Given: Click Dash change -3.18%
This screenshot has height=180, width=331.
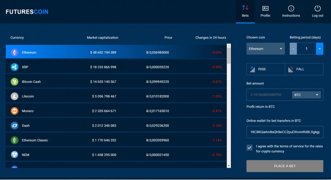Looking at the screenshot, I should (216, 125).
